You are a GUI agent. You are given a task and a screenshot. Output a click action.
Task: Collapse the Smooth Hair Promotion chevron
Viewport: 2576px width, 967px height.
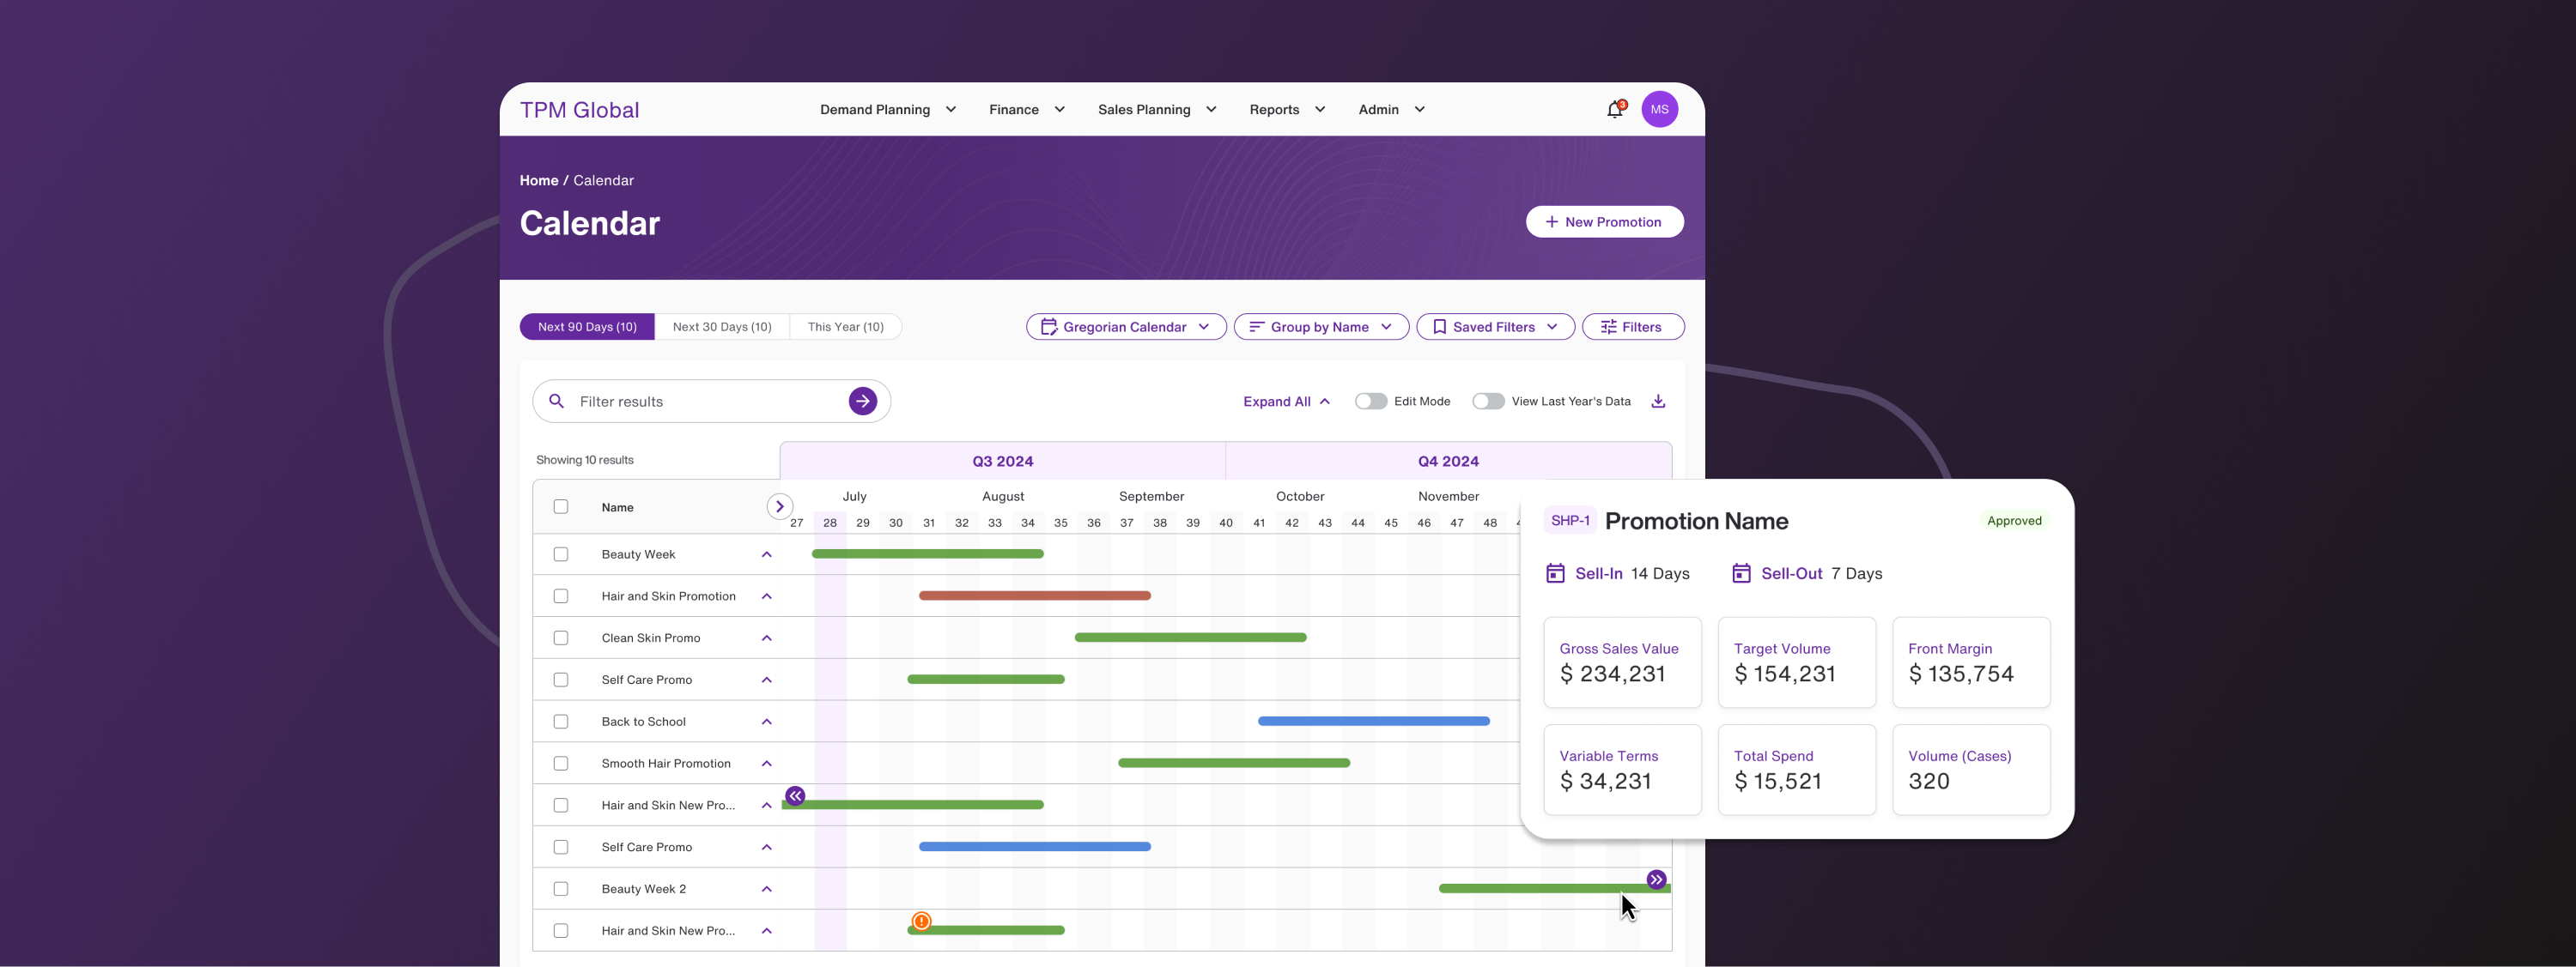tap(767, 763)
